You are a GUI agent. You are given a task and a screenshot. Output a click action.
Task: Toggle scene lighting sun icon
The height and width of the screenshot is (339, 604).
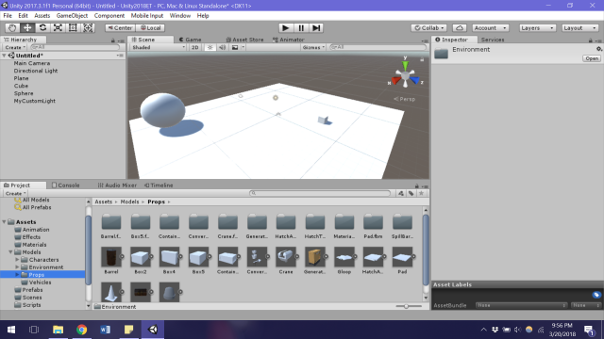tap(210, 47)
